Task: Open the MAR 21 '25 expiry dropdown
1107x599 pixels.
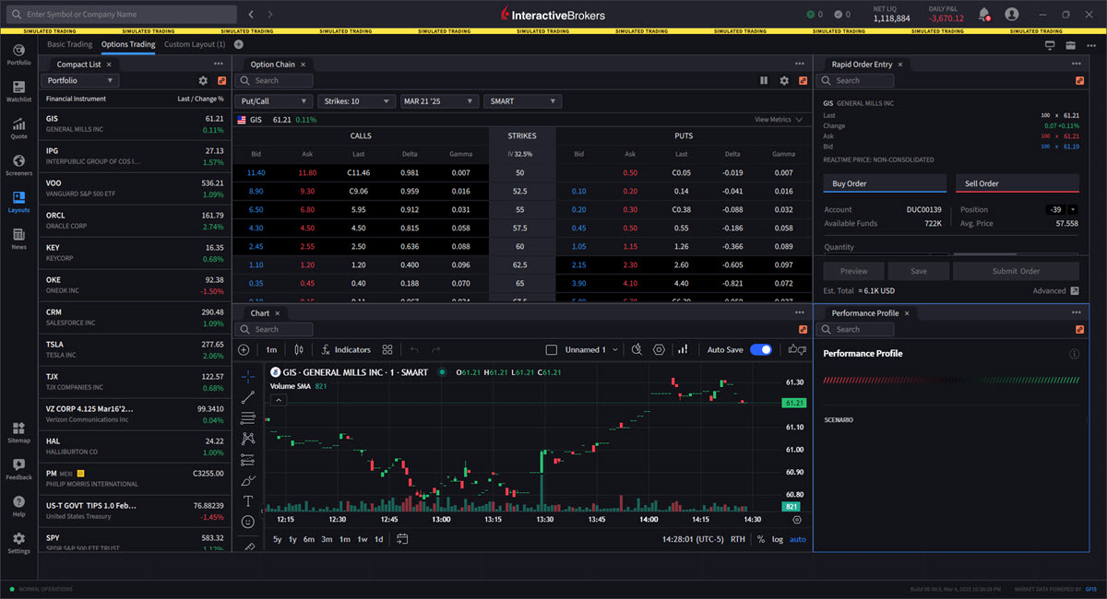Action: coord(437,101)
